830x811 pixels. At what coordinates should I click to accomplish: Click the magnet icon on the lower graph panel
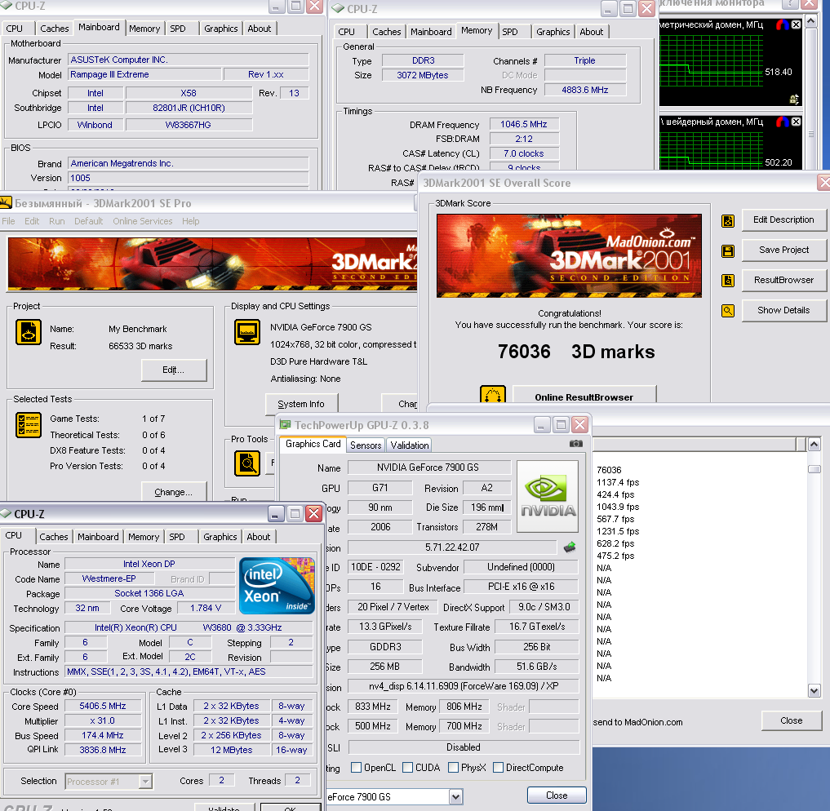783,122
